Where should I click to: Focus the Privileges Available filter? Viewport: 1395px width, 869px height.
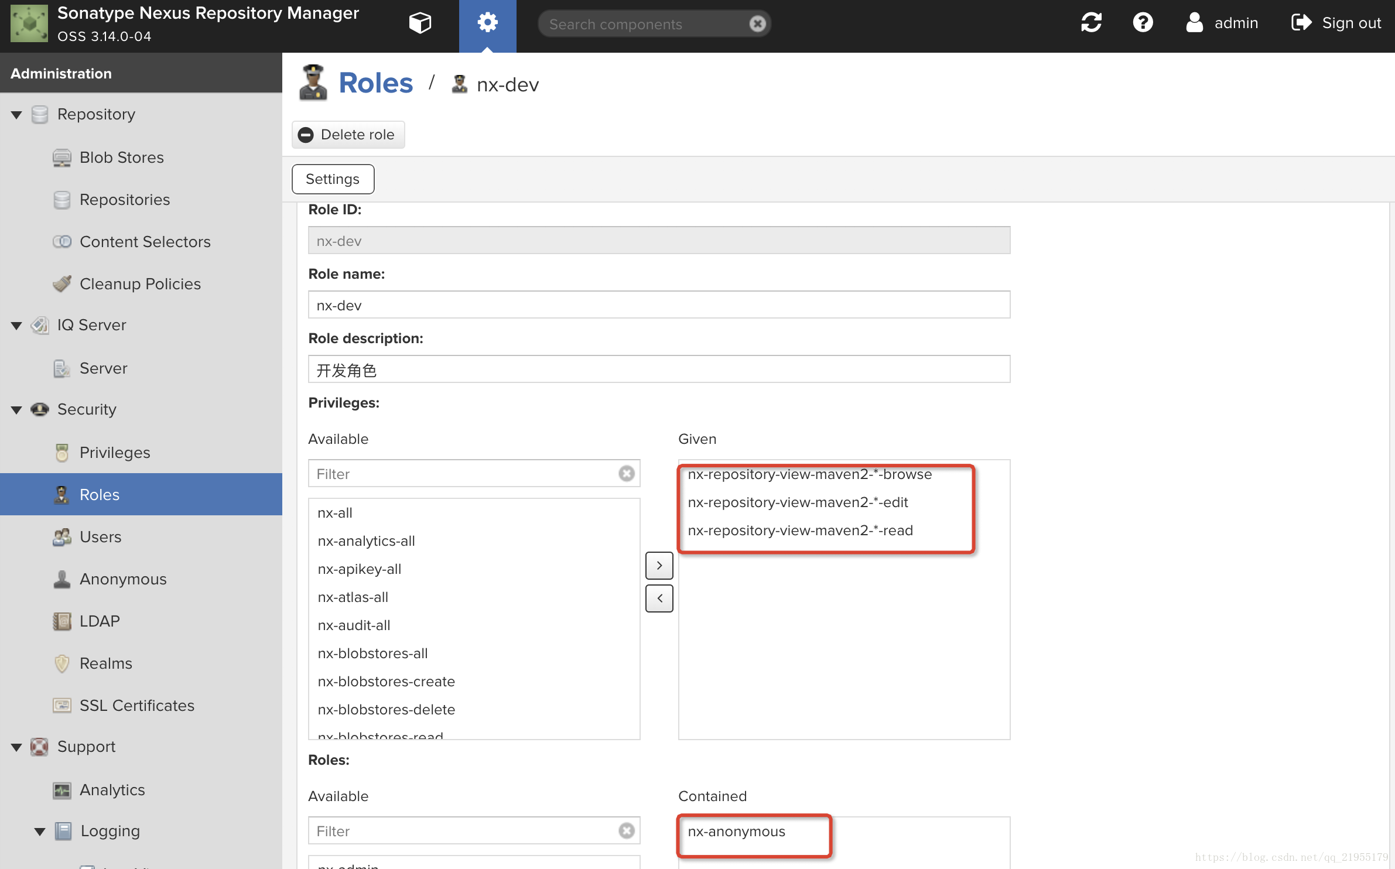point(463,474)
